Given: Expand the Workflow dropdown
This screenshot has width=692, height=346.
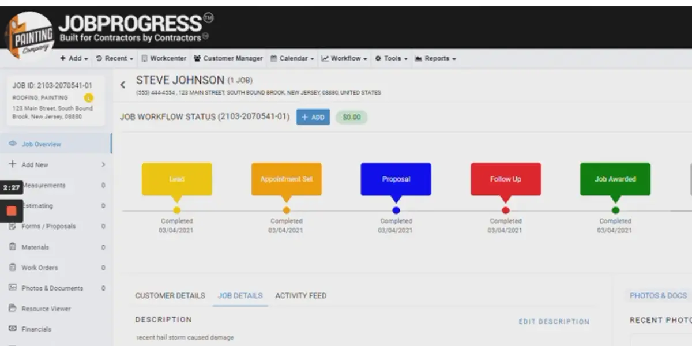Looking at the screenshot, I should click(x=344, y=59).
